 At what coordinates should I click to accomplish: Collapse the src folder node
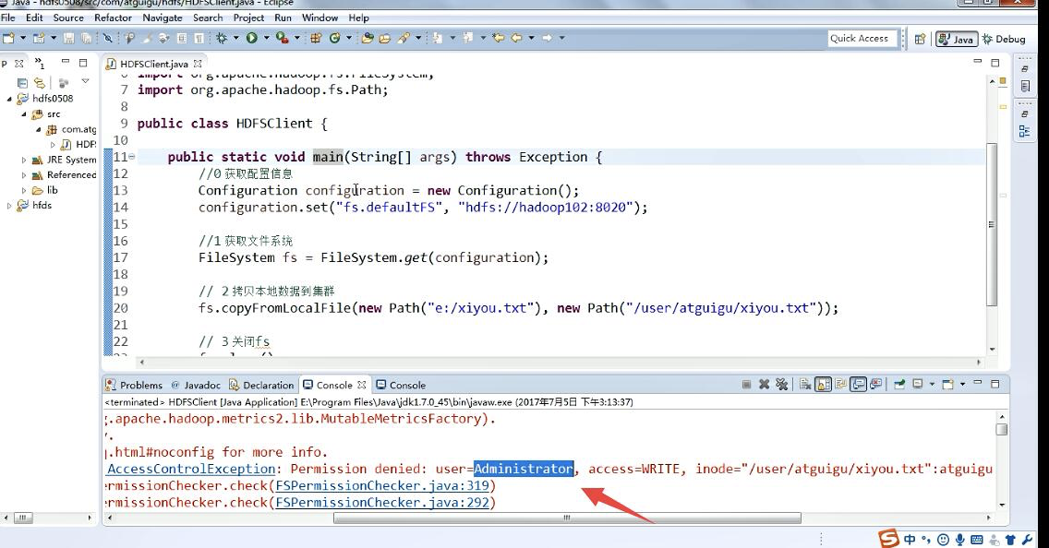click(24, 114)
